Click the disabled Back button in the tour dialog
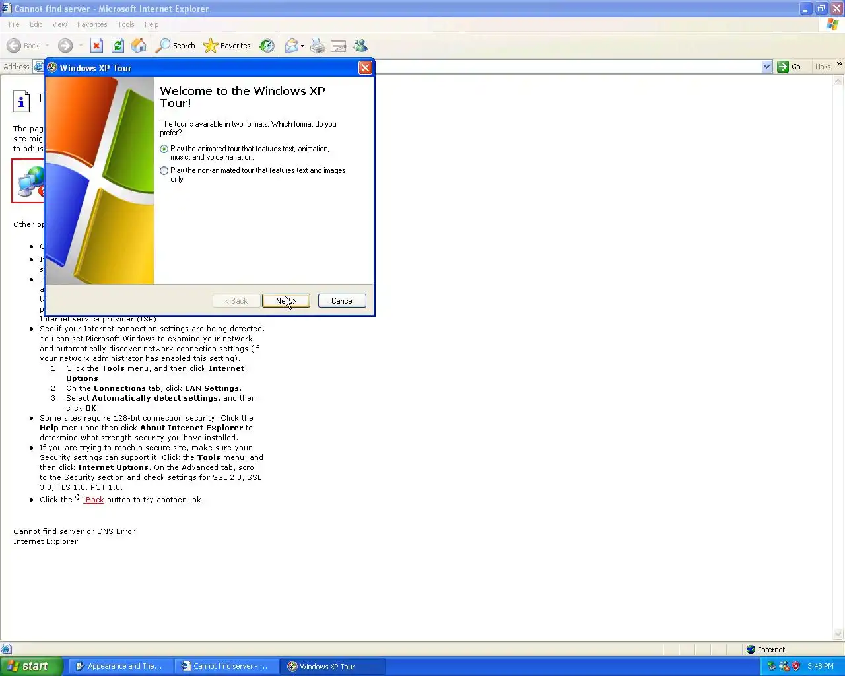The width and height of the screenshot is (845, 676). click(x=236, y=301)
